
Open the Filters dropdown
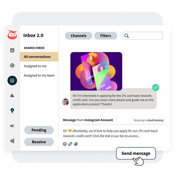click(106, 36)
